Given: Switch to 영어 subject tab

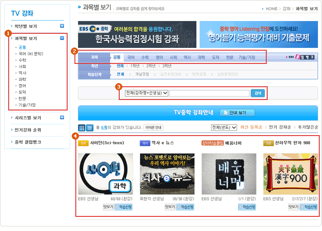Looking at the screenshot, I should tap(159, 57).
